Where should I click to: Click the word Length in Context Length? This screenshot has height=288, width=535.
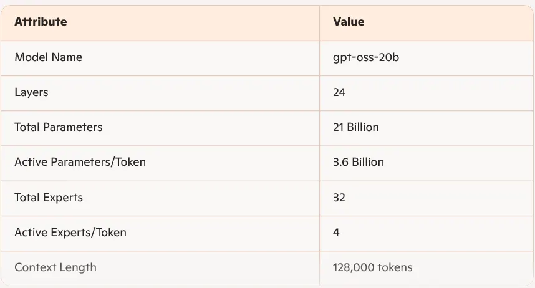[77, 267]
